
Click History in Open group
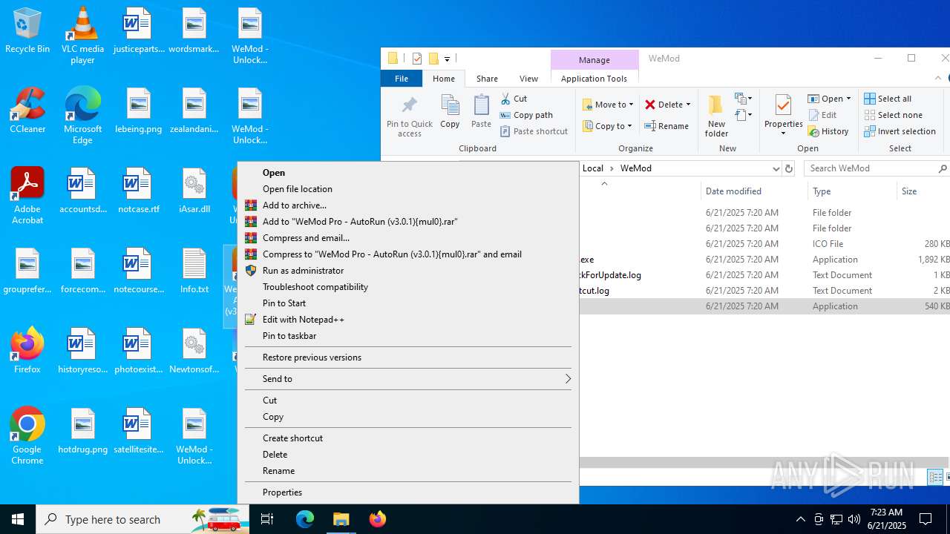coord(828,131)
